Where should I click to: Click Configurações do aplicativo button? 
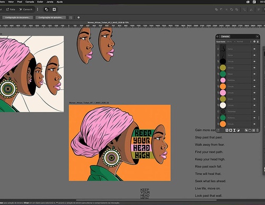pyautogui.click(x=50, y=17)
